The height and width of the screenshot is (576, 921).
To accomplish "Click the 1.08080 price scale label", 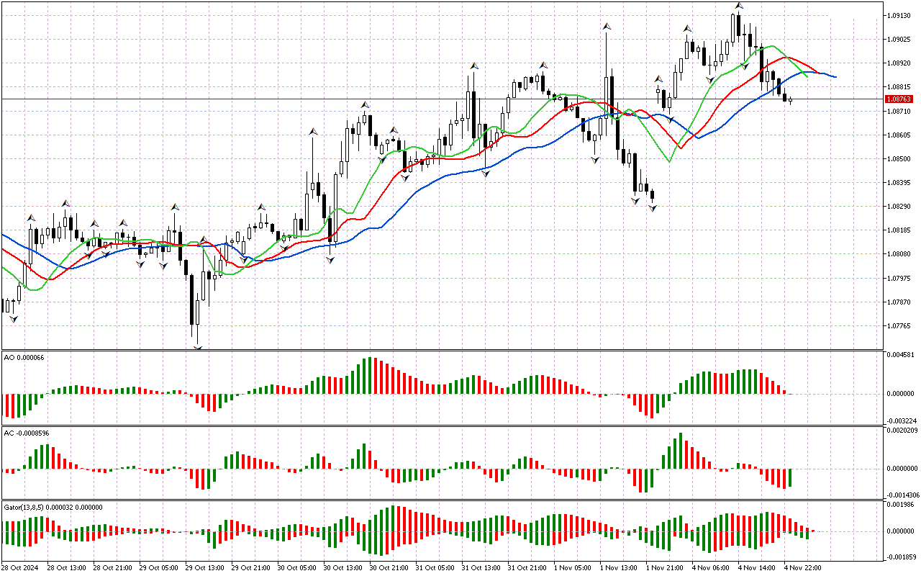I will pos(899,254).
